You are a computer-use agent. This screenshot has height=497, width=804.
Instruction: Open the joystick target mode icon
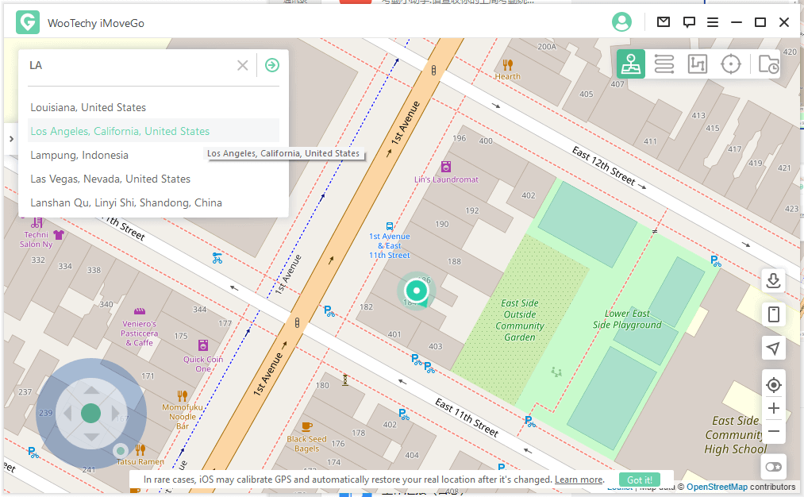[x=730, y=64]
